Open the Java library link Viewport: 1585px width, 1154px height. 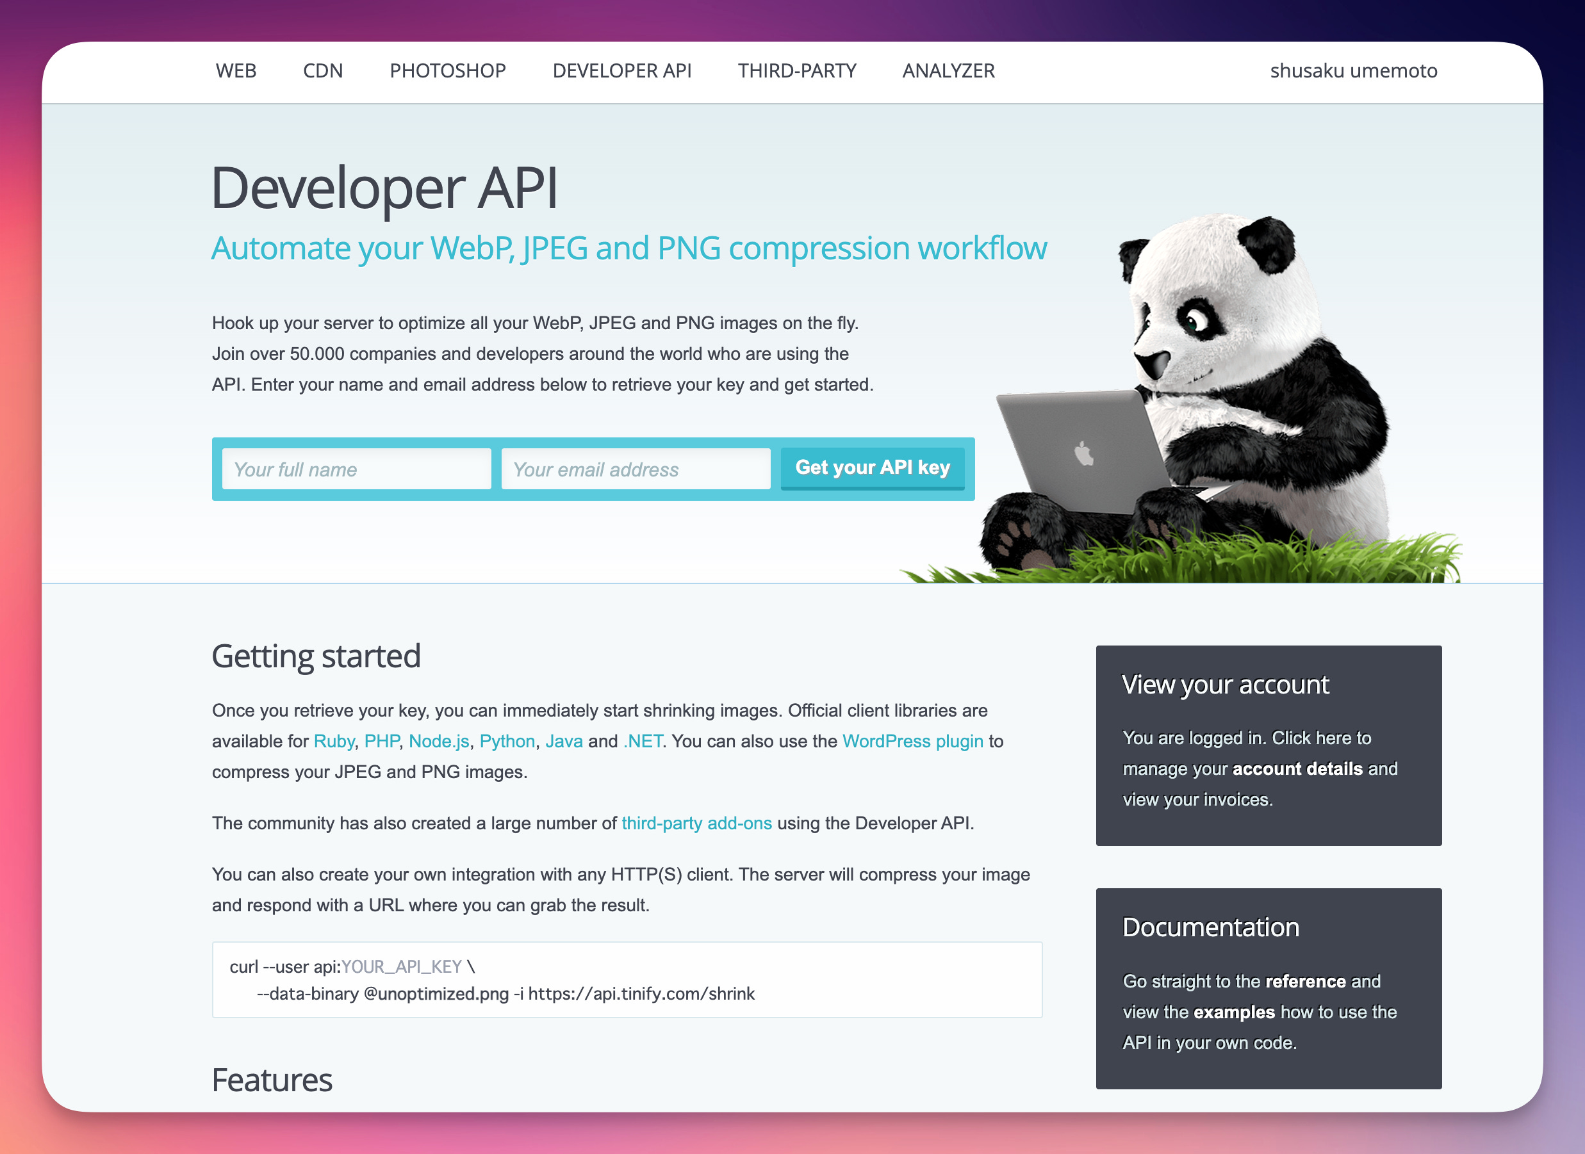[x=563, y=741]
